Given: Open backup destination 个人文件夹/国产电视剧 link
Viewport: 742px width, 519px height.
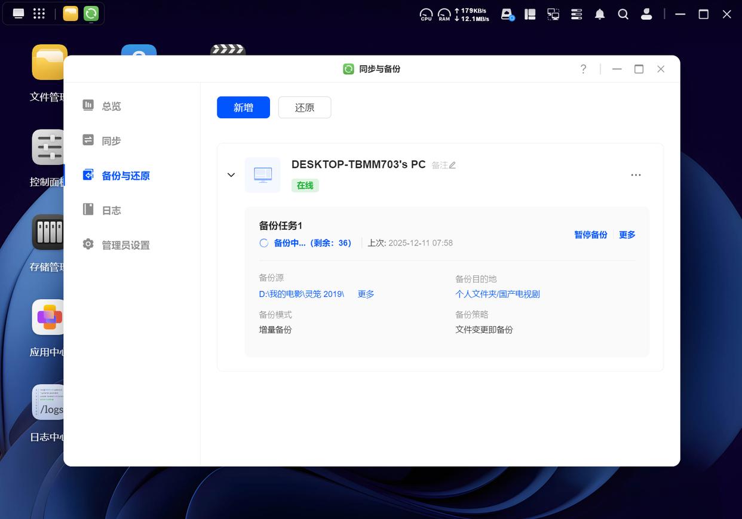Looking at the screenshot, I should click(x=497, y=294).
